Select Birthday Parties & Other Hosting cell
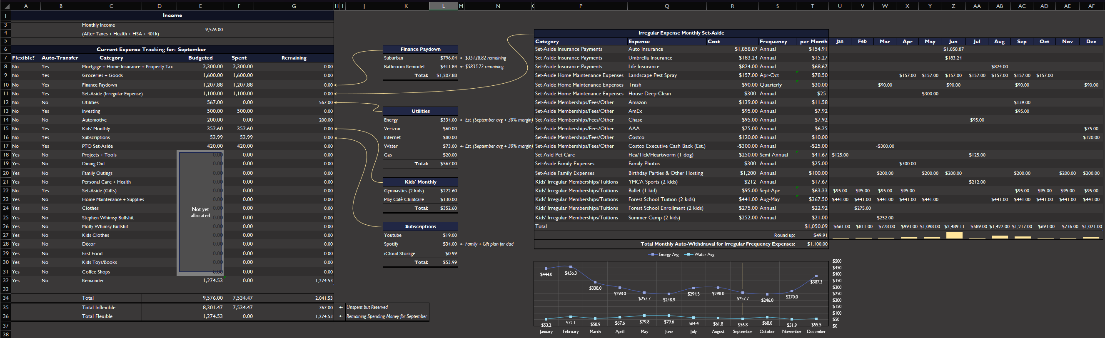This screenshot has height=338, width=1105. click(665, 173)
